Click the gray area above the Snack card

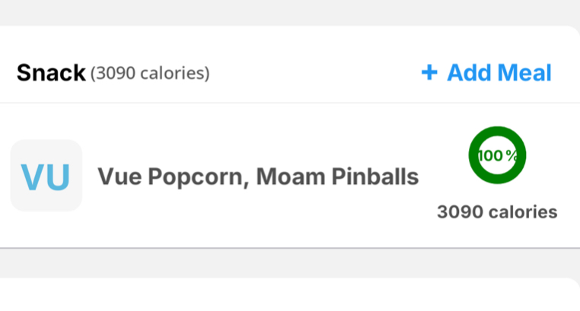(x=289, y=11)
